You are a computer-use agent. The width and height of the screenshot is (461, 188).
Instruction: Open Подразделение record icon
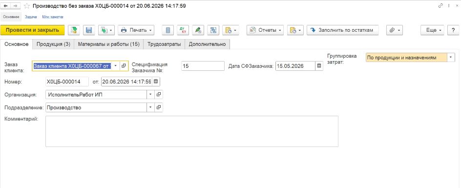pos(158,107)
